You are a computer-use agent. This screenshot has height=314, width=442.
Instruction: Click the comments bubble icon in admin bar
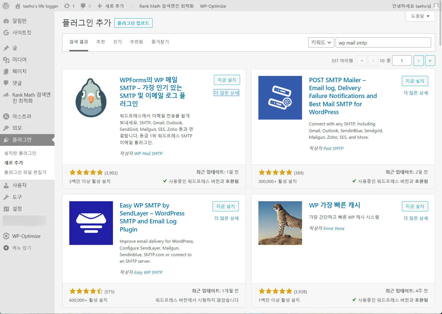point(83,6)
